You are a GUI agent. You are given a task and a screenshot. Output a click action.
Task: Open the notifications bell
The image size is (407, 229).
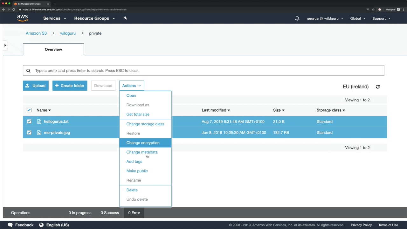pyautogui.click(x=297, y=18)
